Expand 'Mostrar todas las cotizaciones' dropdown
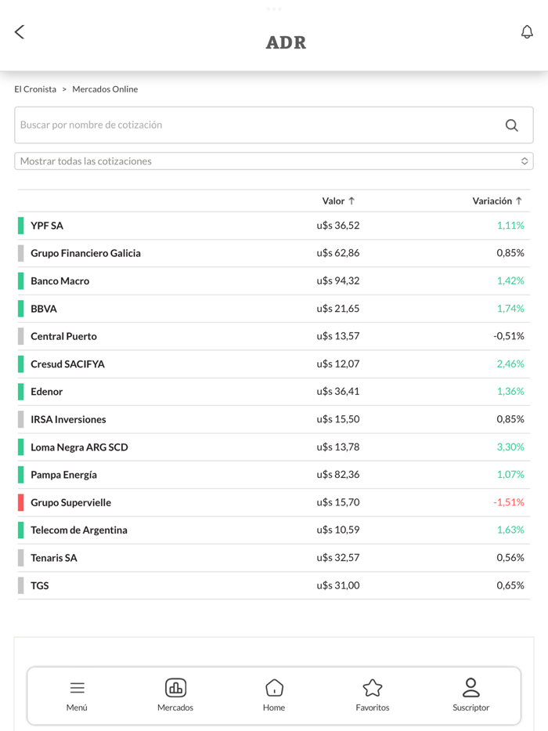This screenshot has width=548, height=731. [273, 161]
